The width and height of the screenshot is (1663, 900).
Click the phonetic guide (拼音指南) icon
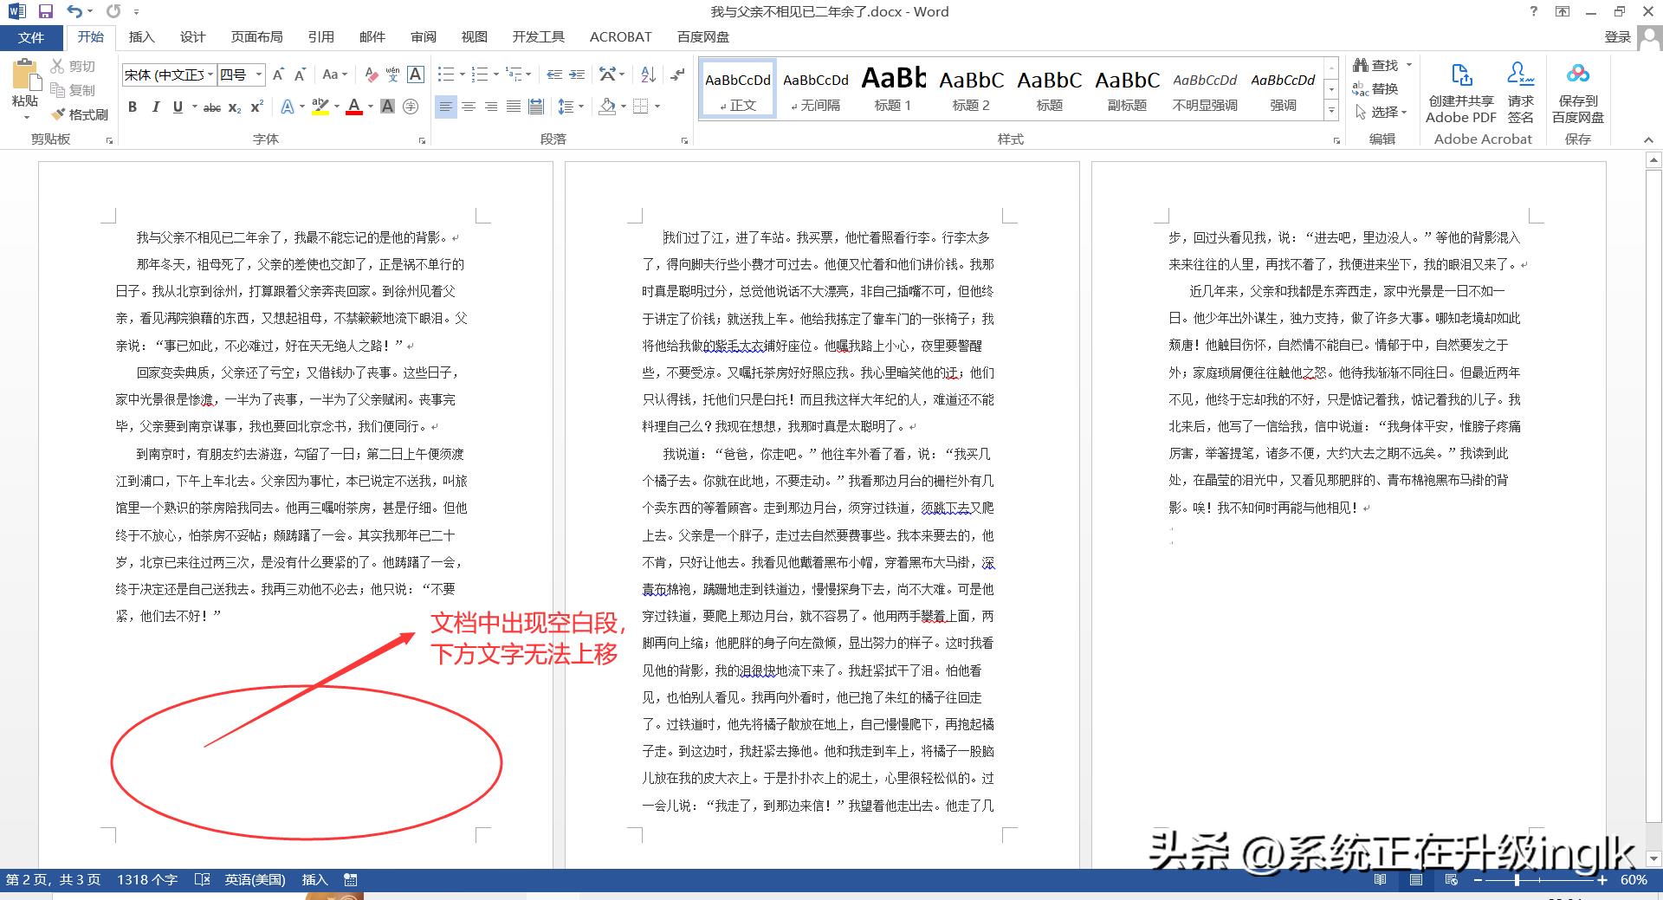pyautogui.click(x=392, y=75)
